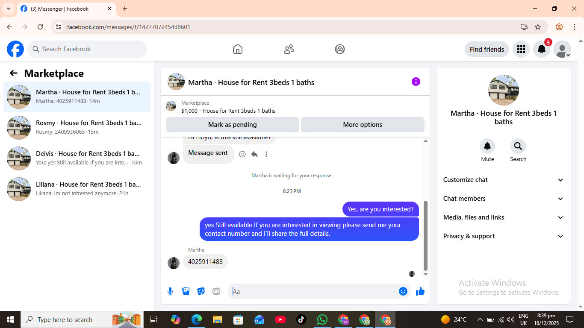Click the Chrome address bar URL
Viewport: 584px width, 328px height.
[x=129, y=27]
